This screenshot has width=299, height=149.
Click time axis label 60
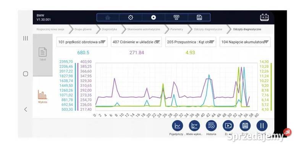pos(257,115)
